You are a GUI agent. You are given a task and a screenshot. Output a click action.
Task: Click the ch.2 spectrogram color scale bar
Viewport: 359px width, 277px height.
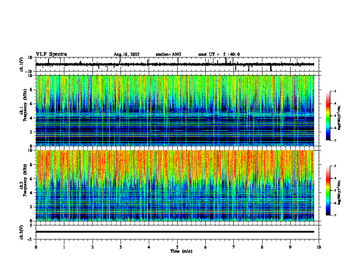click(328, 191)
